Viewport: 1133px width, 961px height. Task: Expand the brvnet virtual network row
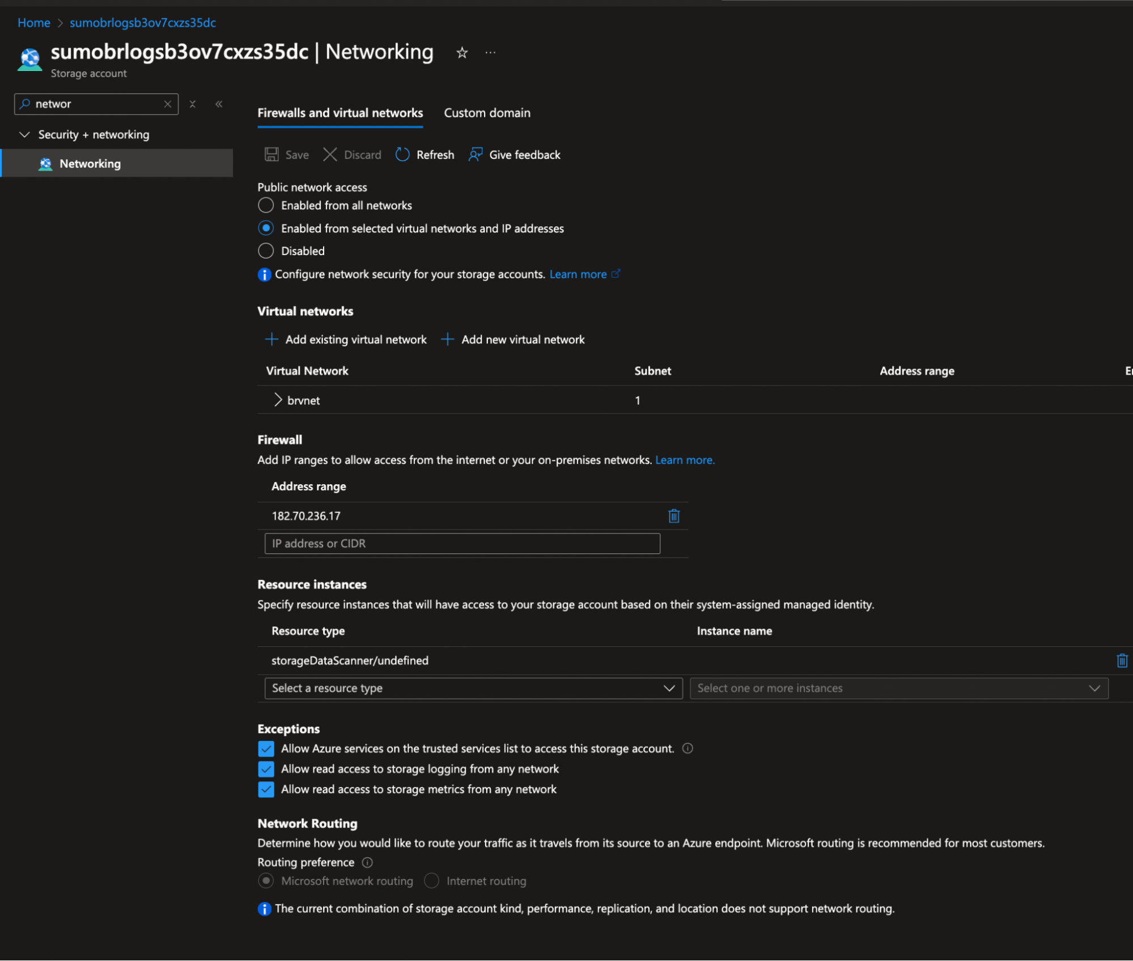[278, 400]
